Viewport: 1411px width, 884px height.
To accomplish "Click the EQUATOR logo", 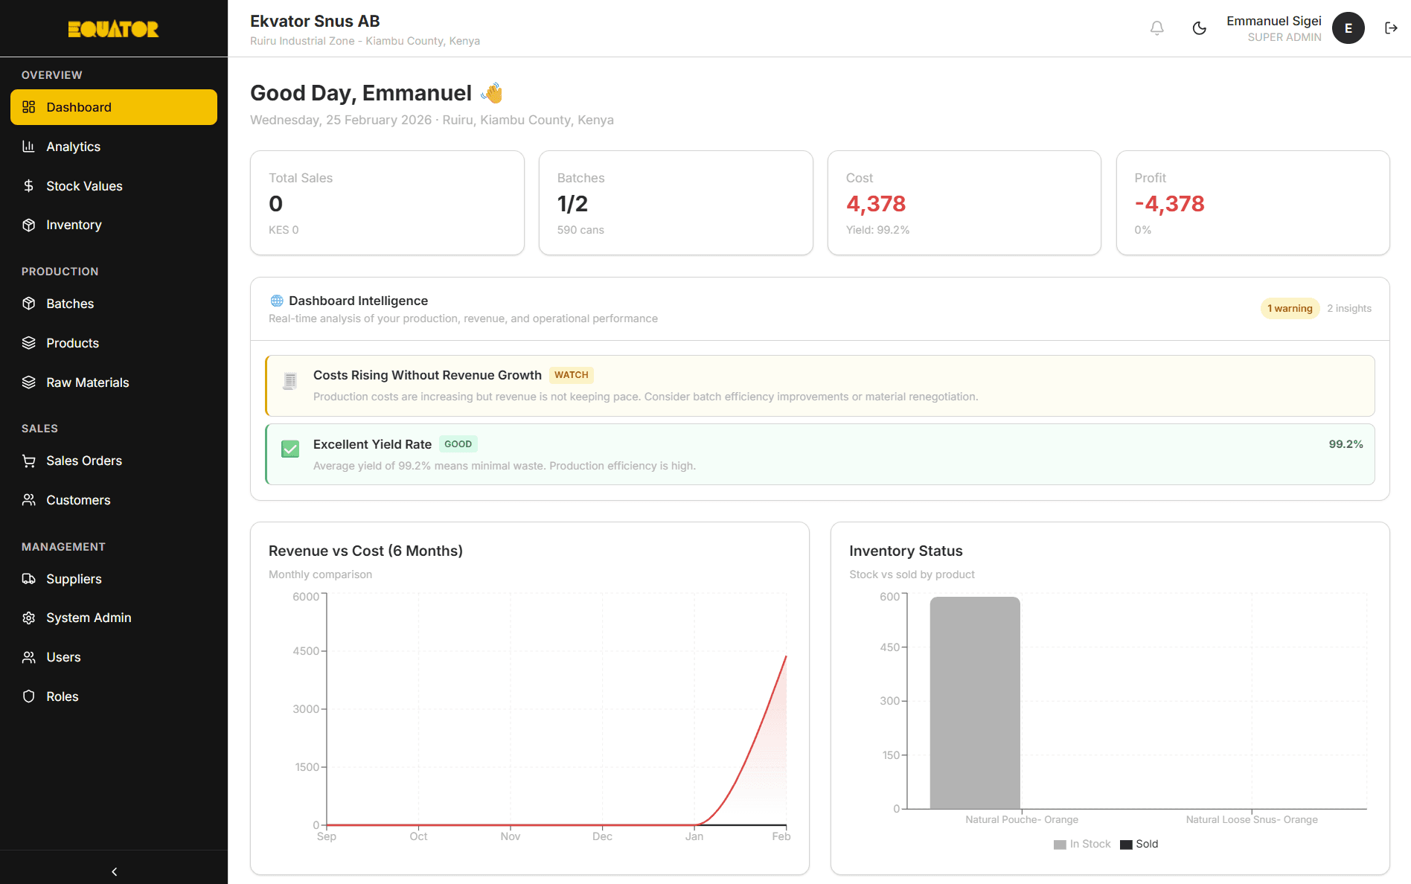I will [x=113, y=29].
